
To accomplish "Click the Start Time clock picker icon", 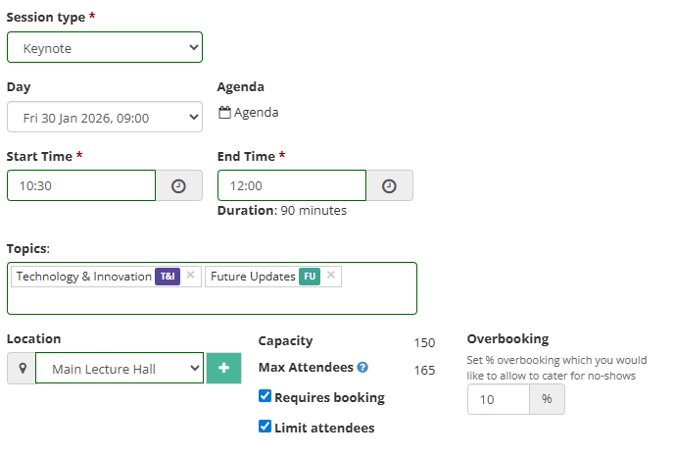I will 178,185.
